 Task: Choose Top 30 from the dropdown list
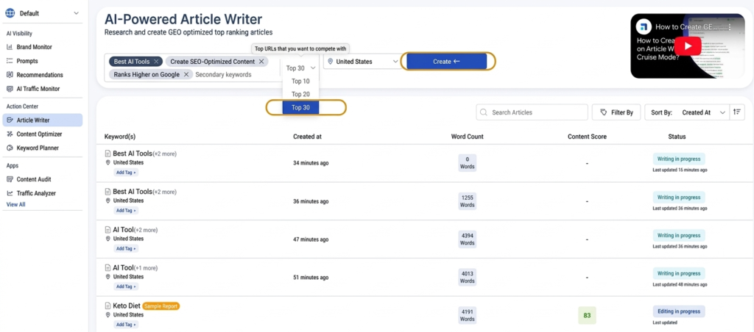click(300, 107)
